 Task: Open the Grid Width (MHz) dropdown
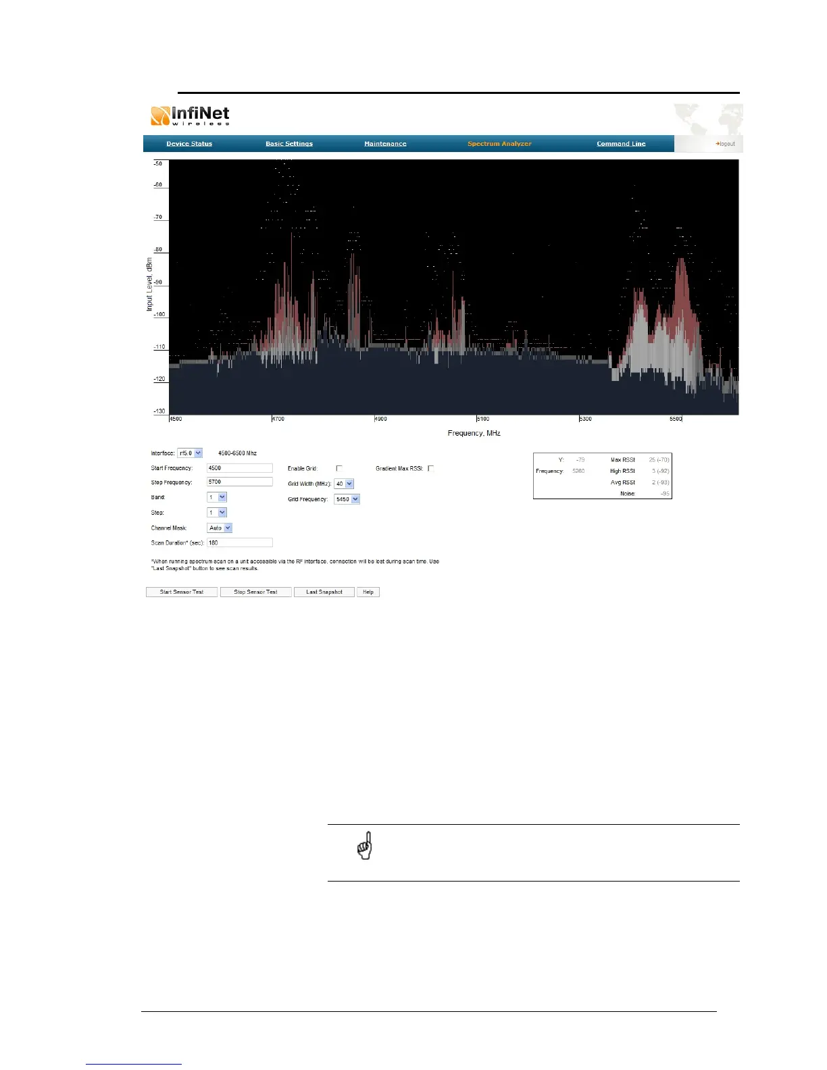click(344, 484)
